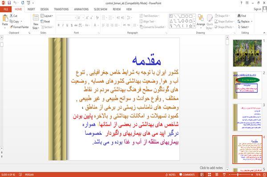Click the Save icon in quick access toolbar
This screenshot has height=177, width=267.
click(x=9, y=3)
